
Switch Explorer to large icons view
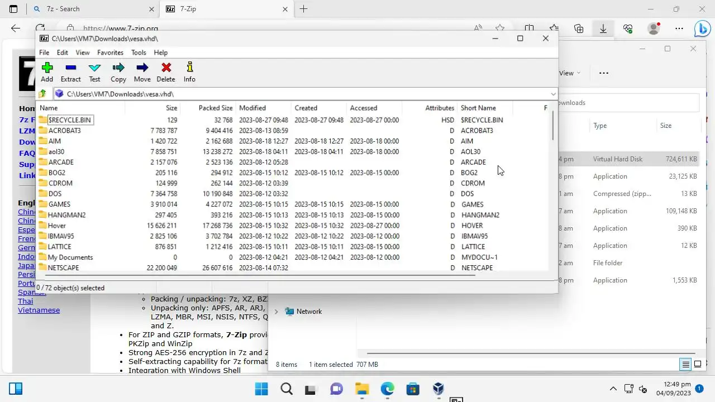(x=698, y=365)
